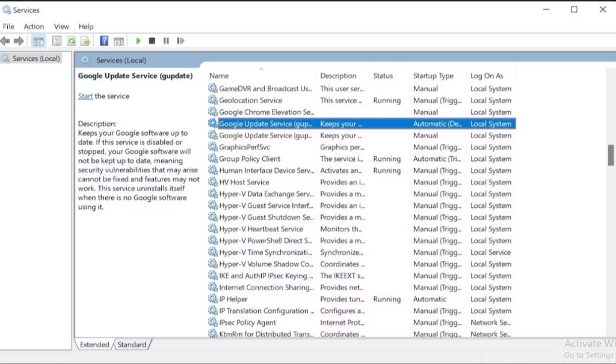Select the Group Policy Client row
The height and width of the screenshot is (364, 616).
point(362,159)
